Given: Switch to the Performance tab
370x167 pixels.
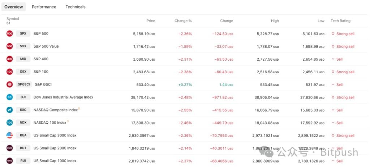Looking at the screenshot, I should pos(44,7).
